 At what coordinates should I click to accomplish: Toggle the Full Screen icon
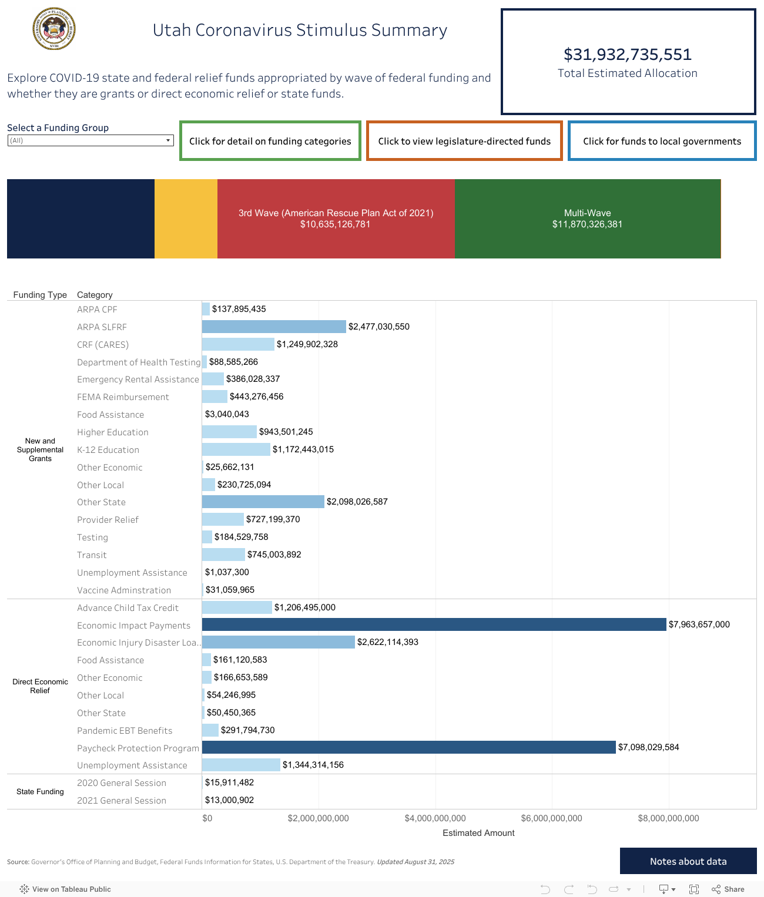click(694, 889)
